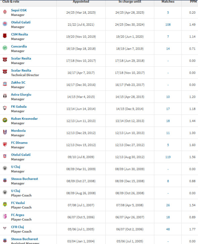Click the FC Vaslui crest icon
Image resolution: width=198 pixels, height=244 pixels.
pyautogui.click(x=5, y=204)
